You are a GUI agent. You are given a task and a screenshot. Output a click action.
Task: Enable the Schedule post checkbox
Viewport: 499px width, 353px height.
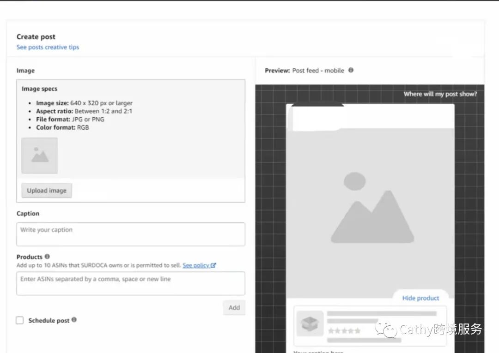click(20, 320)
